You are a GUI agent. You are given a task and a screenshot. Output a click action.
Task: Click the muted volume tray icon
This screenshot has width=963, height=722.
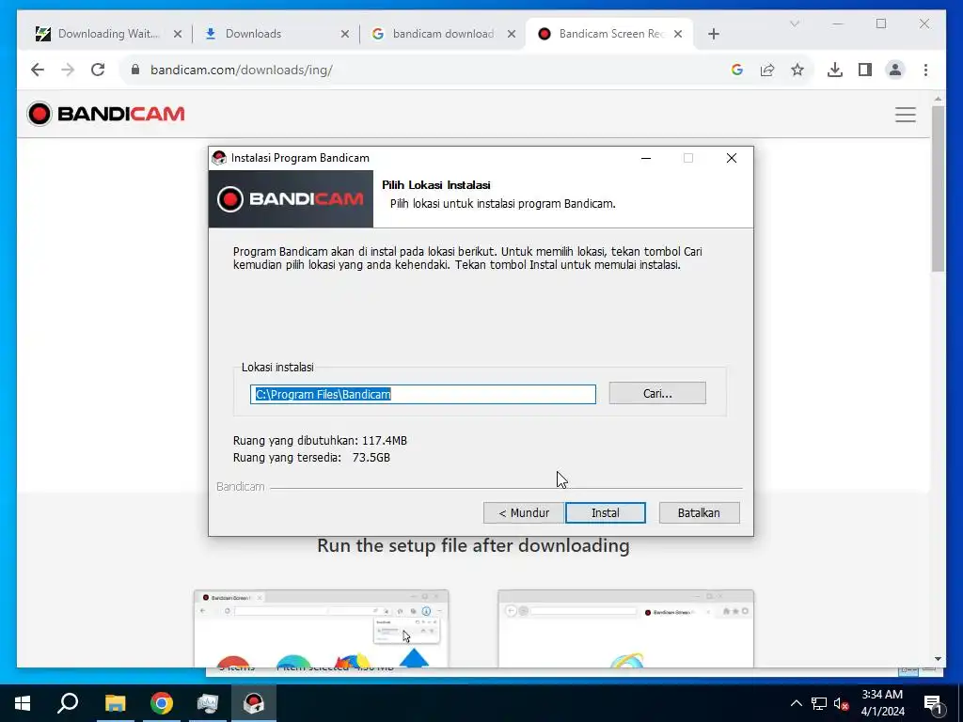coord(841,703)
